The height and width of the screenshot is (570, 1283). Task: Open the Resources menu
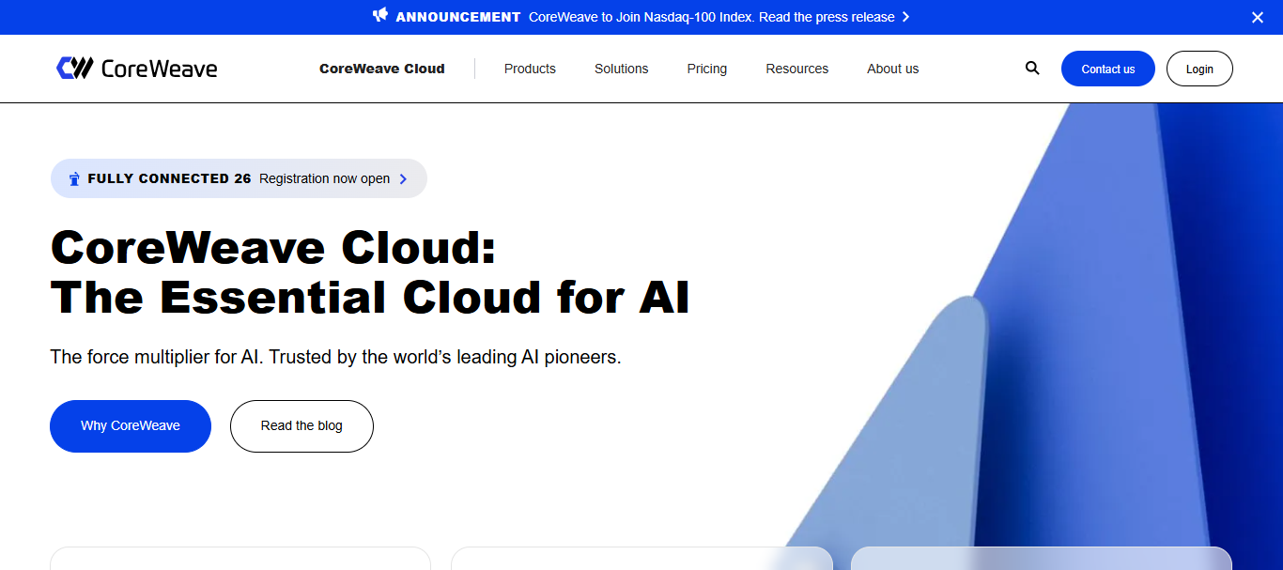[797, 69]
